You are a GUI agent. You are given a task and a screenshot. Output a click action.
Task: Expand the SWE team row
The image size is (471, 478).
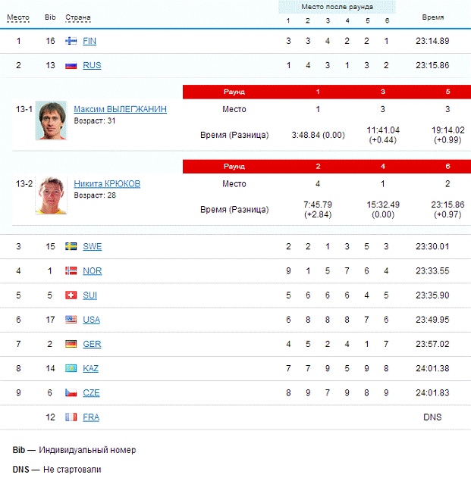click(x=92, y=247)
